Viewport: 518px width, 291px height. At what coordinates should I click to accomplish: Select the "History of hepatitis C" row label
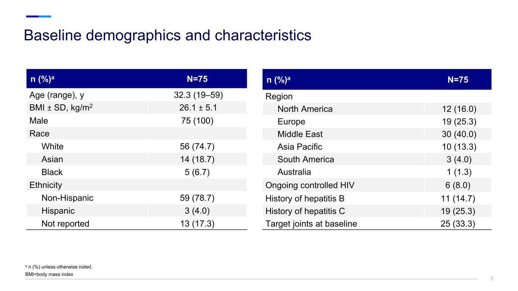305,211
